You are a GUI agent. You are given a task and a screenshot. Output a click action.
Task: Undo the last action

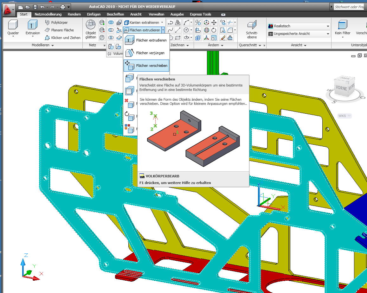(42, 7)
